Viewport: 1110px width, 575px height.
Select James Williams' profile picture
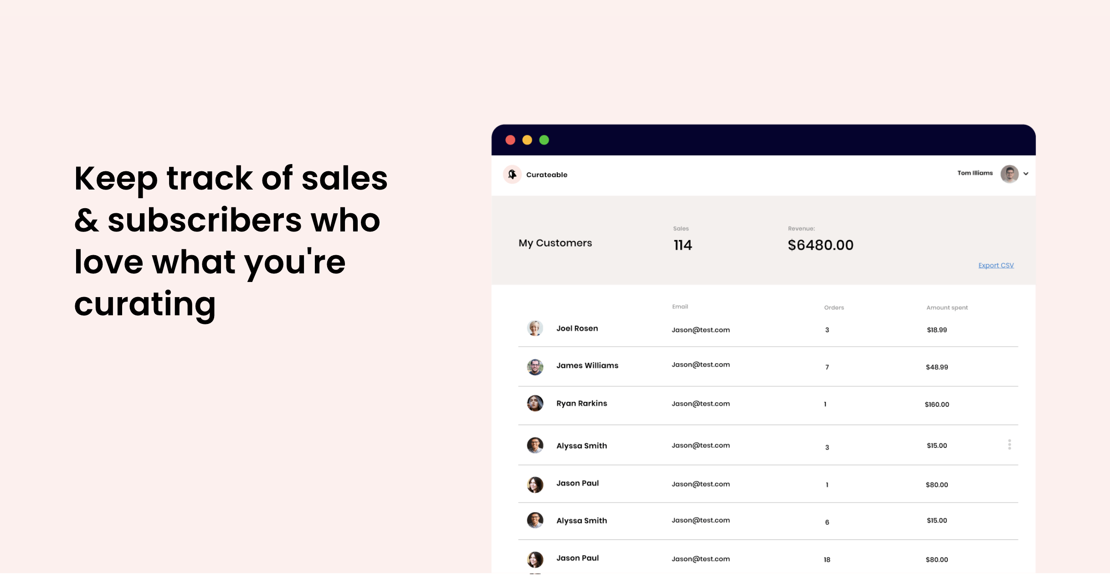click(535, 367)
